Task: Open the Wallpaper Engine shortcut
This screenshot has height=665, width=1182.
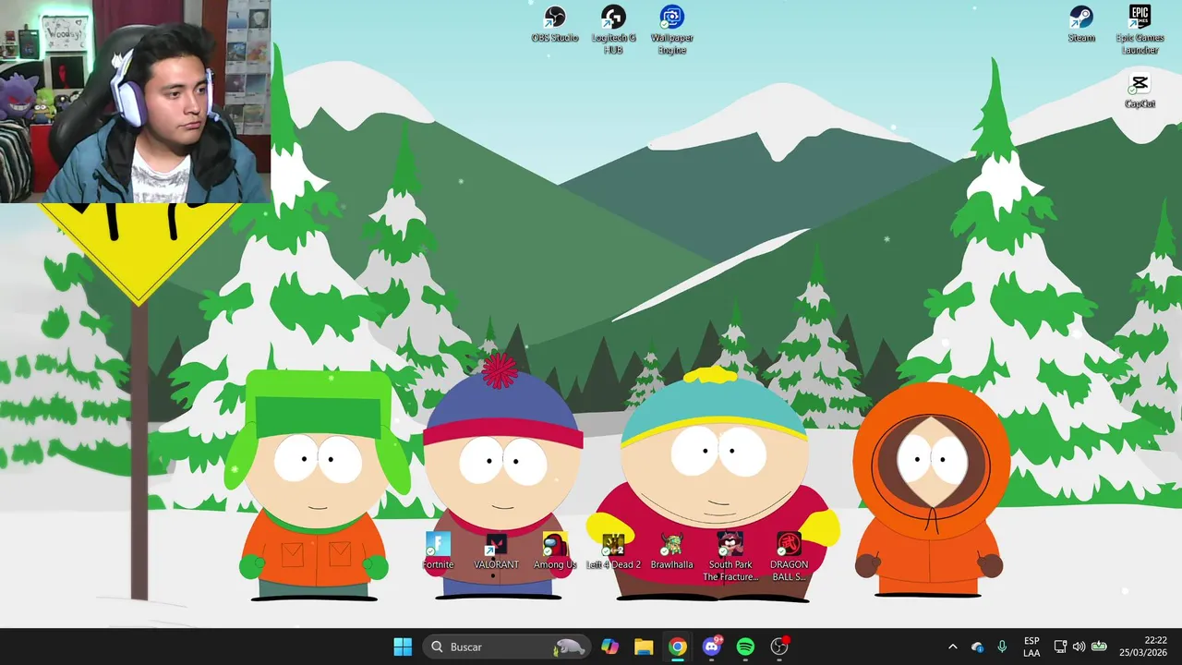Action: coord(671,30)
